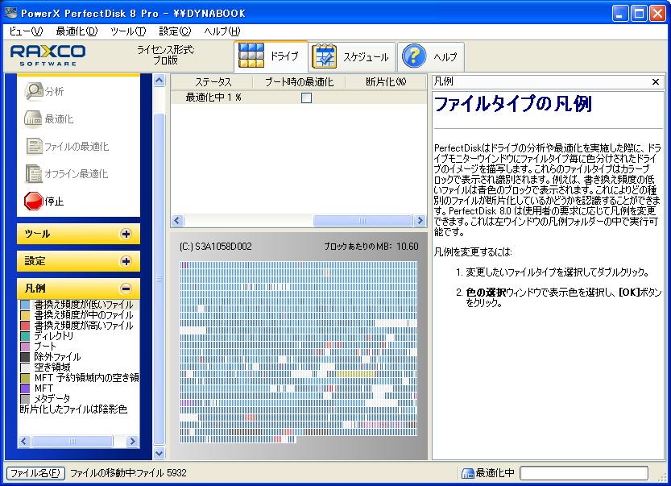Click the 分析 (Analyze) magnifier icon
Screen dimensions: 671x486
pos(34,91)
